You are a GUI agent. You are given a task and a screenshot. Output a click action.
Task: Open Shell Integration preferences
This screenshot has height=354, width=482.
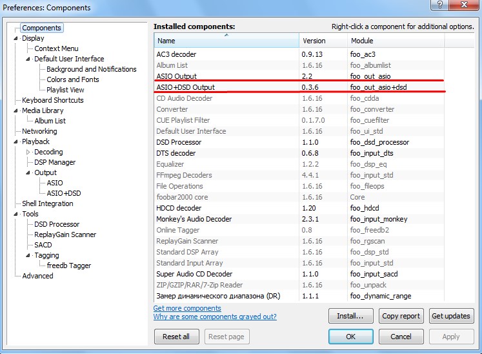(x=48, y=203)
